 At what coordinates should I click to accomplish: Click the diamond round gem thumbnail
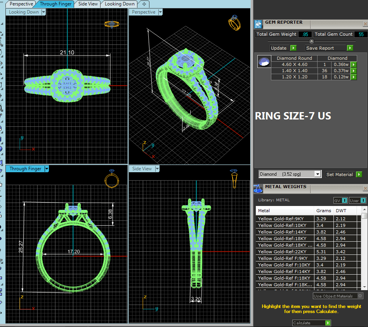pyautogui.click(x=264, y=61)
